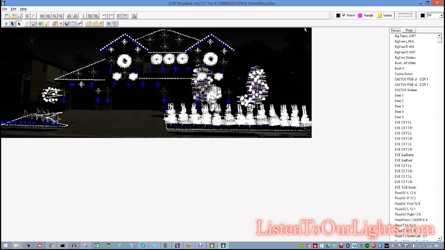Click the house preview canvas image
445x250 pixels.
tap(156, 83)
